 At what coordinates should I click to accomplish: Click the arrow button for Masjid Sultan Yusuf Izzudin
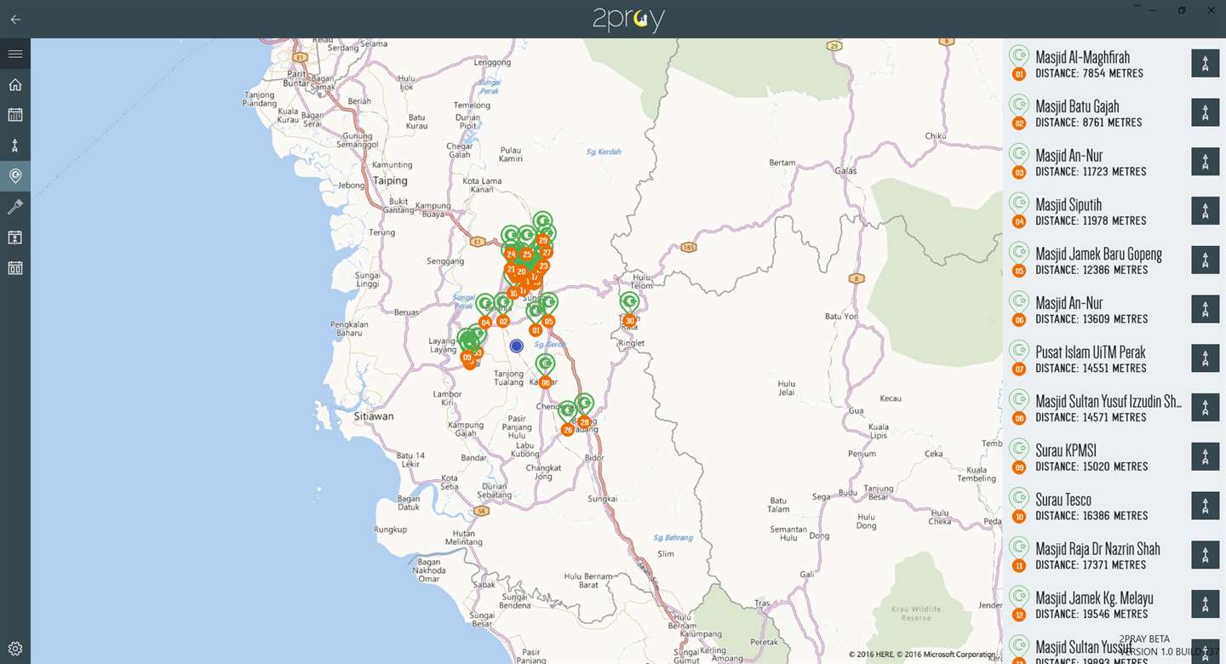click(1205, 408)
